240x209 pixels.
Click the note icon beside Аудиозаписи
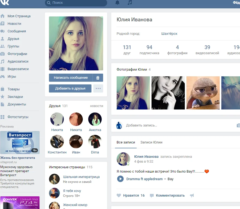tap(2, 61)
